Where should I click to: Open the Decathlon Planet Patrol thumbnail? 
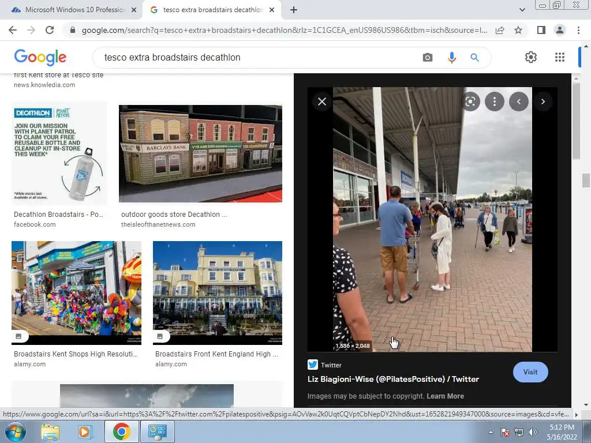[59, 153]
